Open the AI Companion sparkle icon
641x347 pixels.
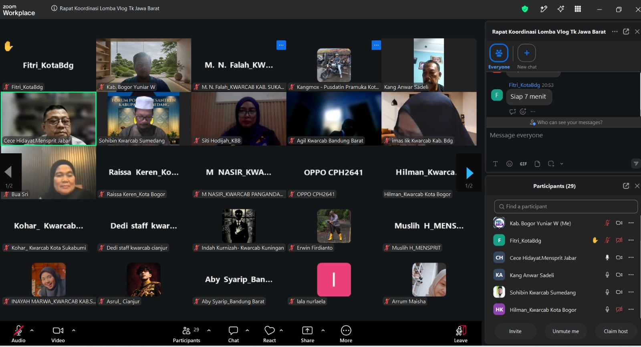[x=561, y=9]
